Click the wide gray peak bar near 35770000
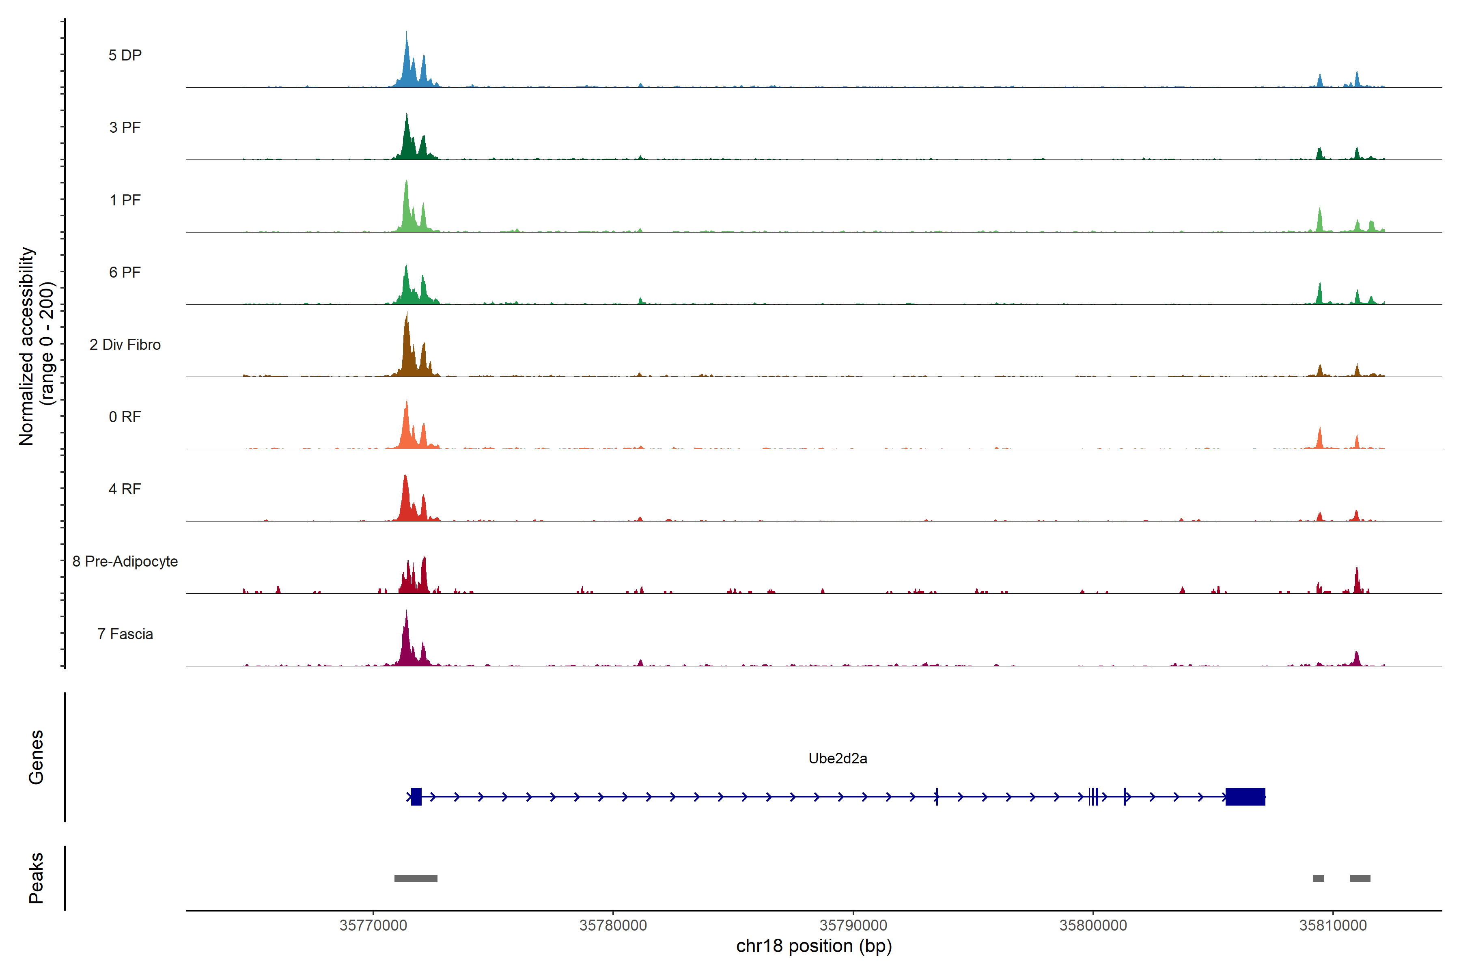Viewport: 1461px width, 974px height. click(416, 878)
